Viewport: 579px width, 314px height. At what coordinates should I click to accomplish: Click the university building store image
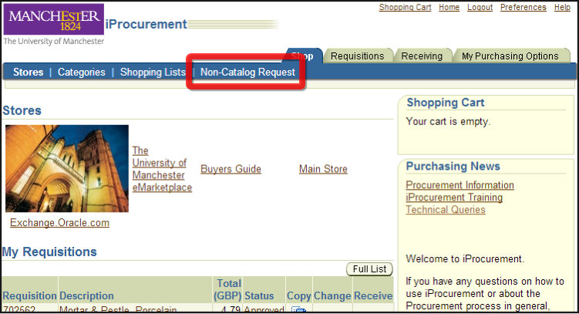pos(67,168)
